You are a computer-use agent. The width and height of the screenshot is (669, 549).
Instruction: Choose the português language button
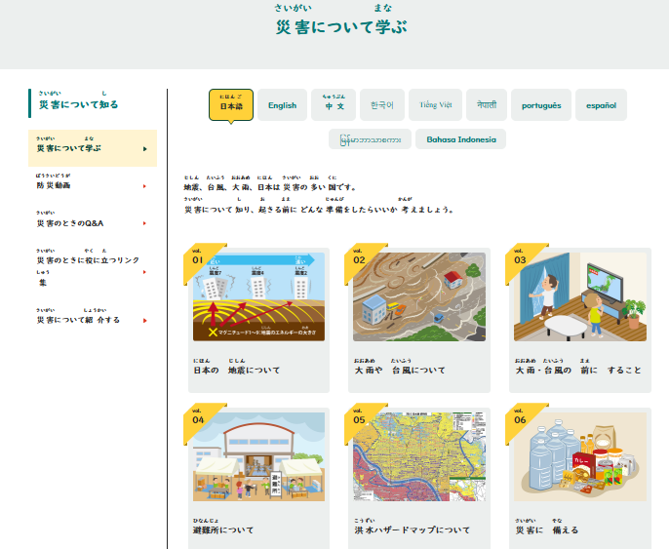coord(541,105)
